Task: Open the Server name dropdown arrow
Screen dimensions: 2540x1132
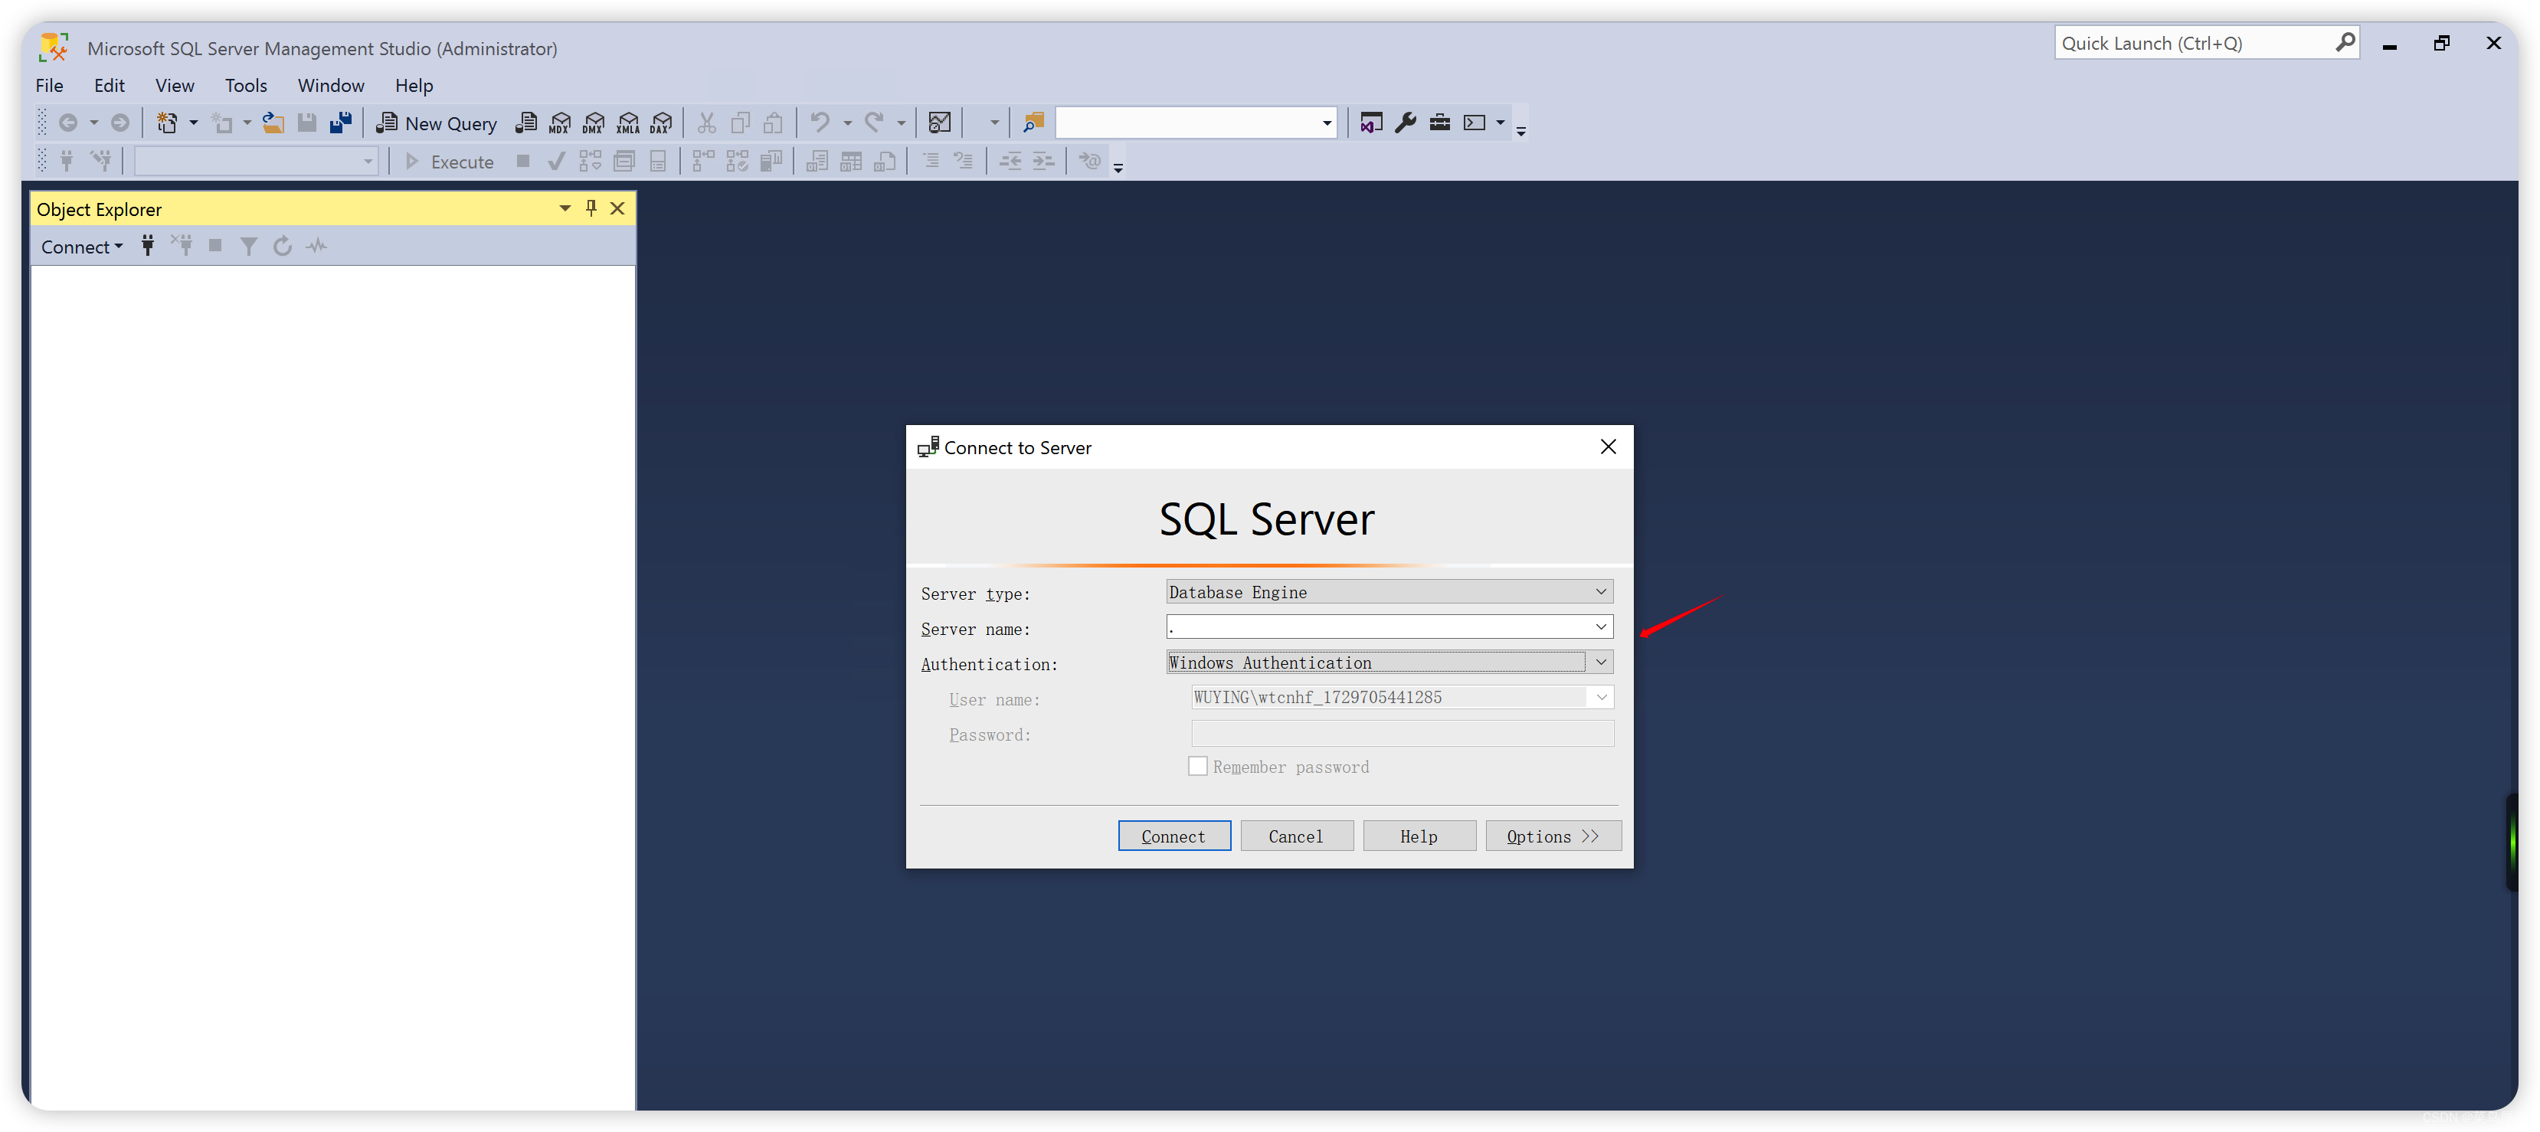Action: (1600, 627)
